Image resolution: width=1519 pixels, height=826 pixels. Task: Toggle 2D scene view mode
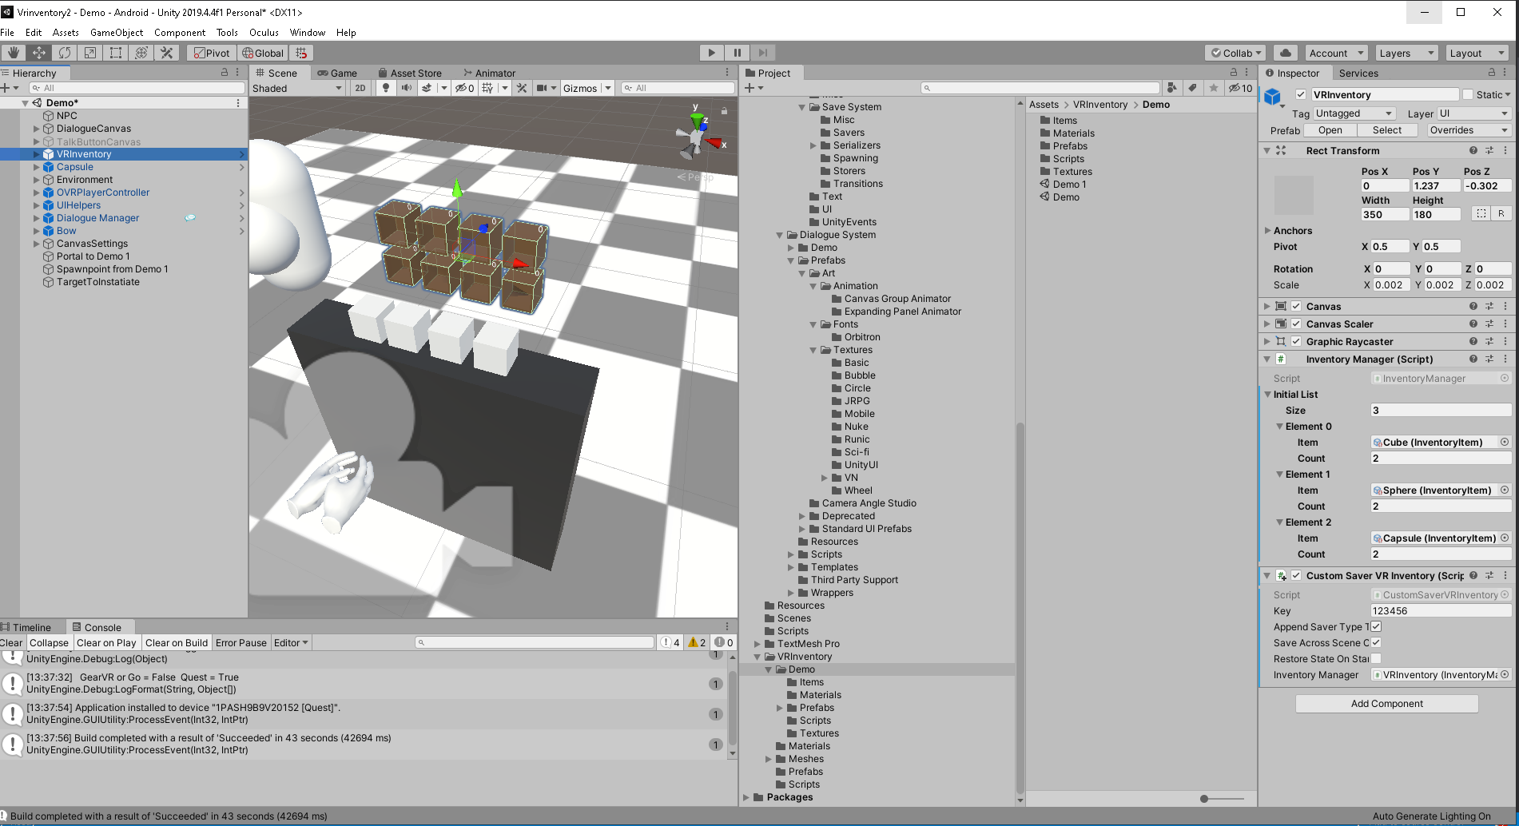coord(360,88)
